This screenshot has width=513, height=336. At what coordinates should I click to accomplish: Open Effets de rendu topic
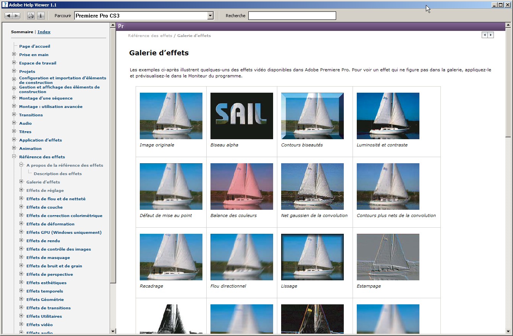click(43, 241)
